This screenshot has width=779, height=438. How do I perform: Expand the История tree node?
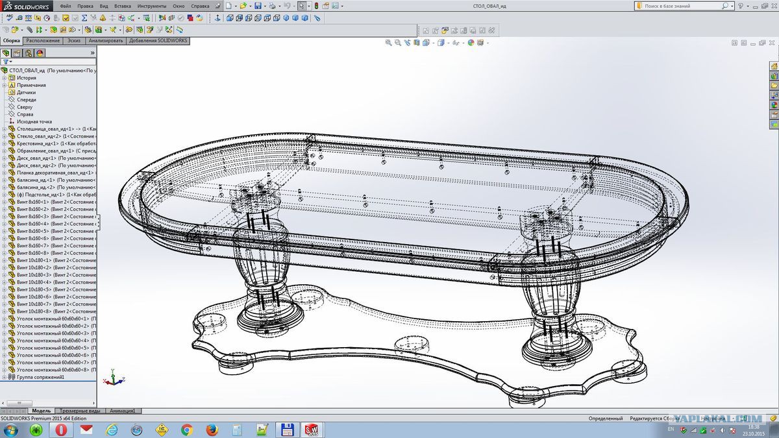point(4,78)
